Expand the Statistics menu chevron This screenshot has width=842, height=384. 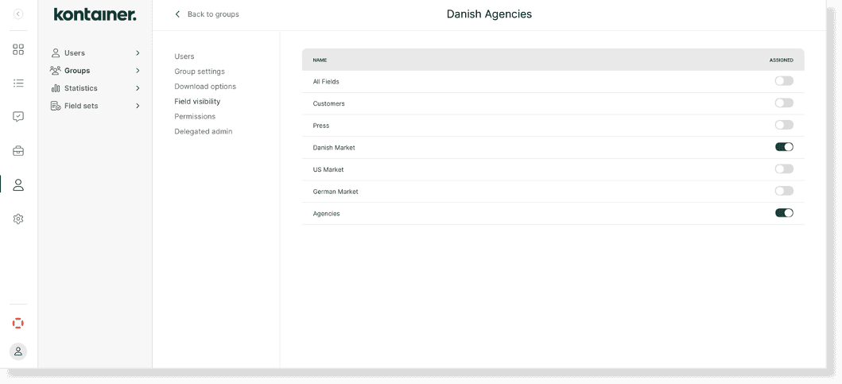coord(138,88)
